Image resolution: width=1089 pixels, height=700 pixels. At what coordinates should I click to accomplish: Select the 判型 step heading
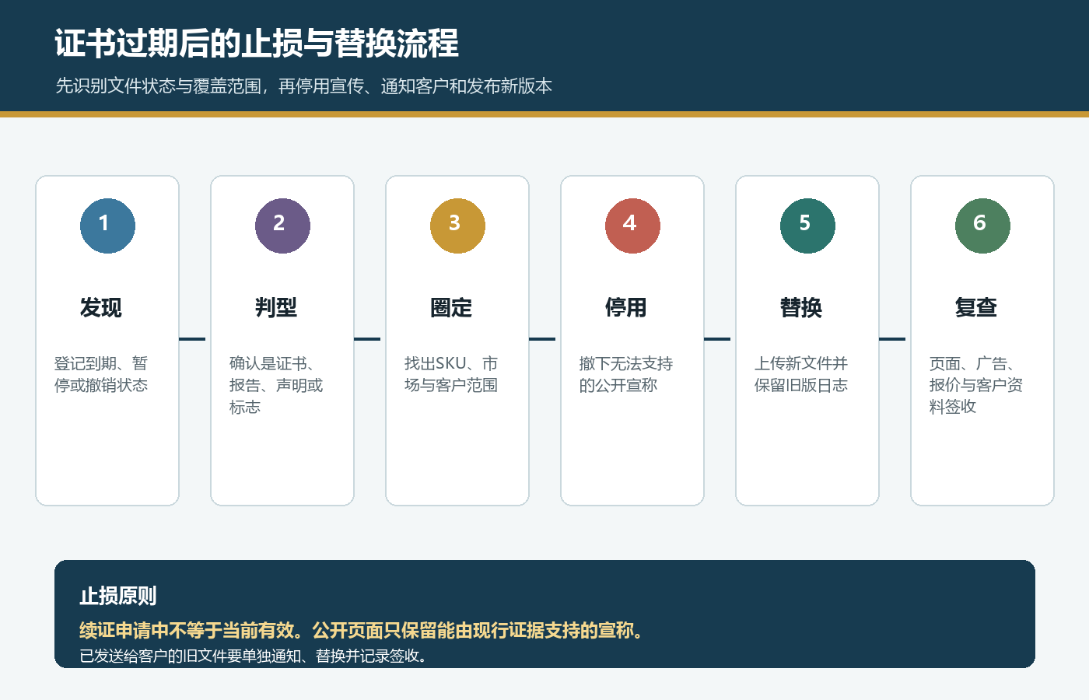[276, 308]
